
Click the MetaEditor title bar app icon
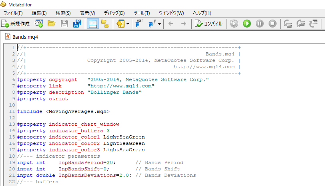(3, 4)
